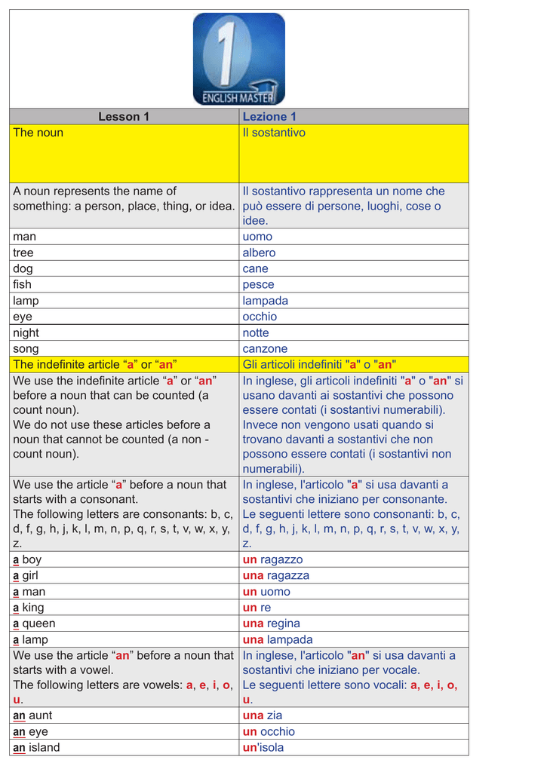Click the 'a girl' cell
The image size is (547, 772).
click(x=124, y=575)
